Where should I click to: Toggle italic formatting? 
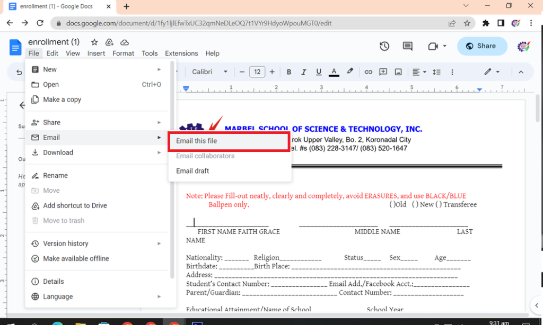point(303,71)
